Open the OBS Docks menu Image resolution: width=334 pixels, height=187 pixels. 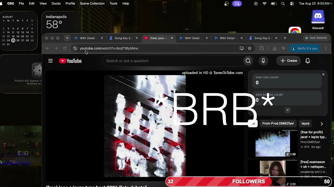(x=56, y=3)
